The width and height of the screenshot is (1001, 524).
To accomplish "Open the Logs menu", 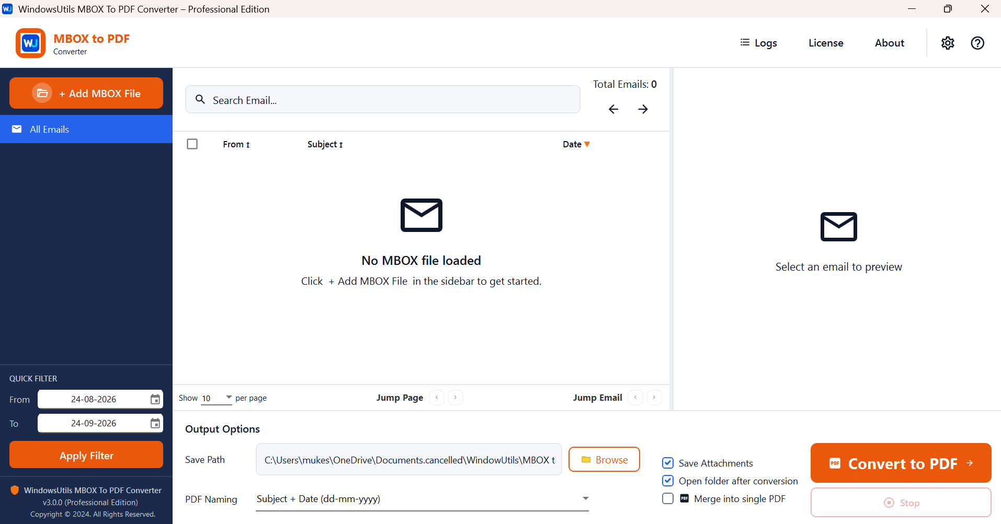I will coord(758,43).
